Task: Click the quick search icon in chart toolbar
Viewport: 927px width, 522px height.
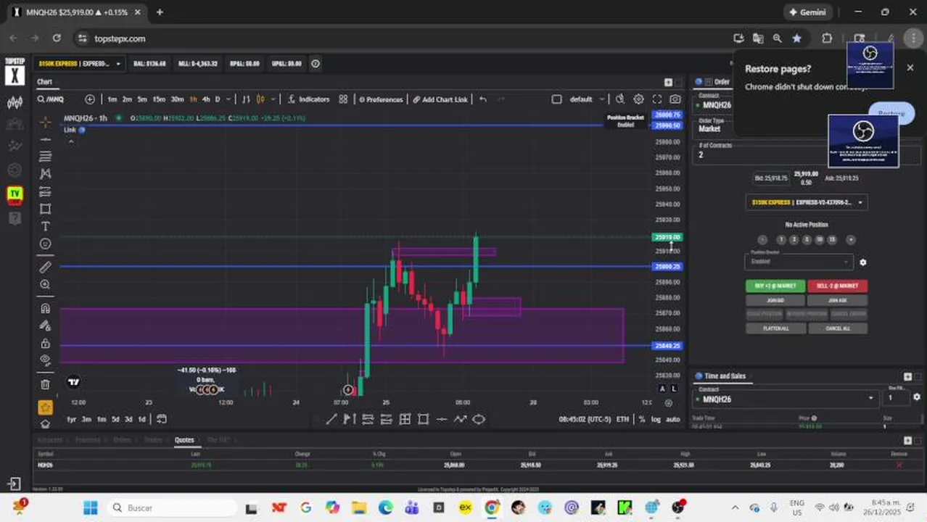Action: [619, 99]
